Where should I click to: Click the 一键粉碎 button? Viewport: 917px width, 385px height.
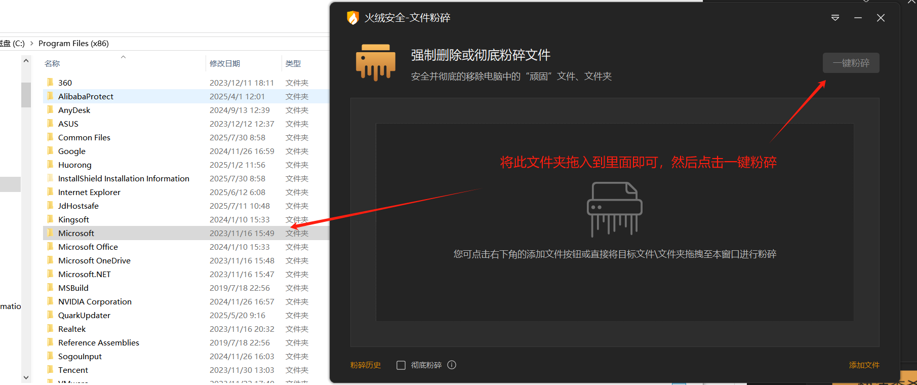coord(851,63)
